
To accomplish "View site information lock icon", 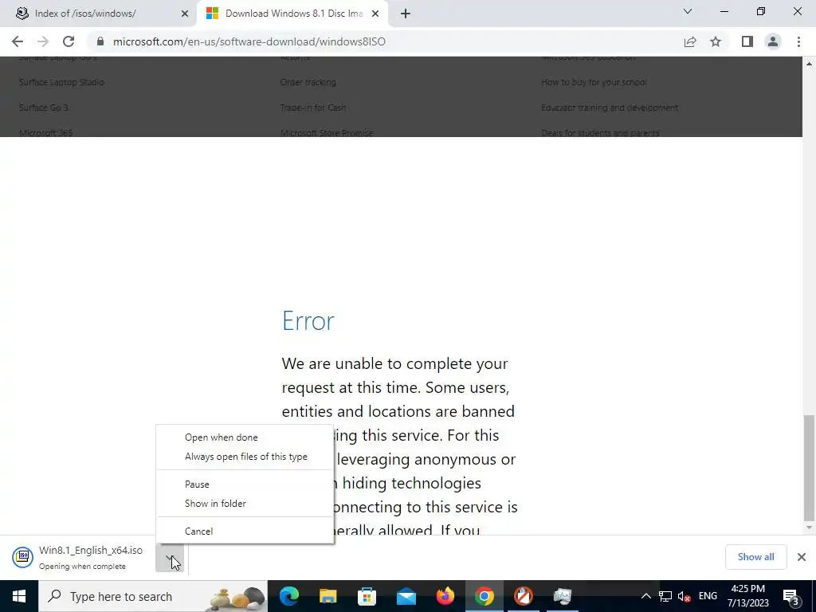I will click(x=100, y=41).
